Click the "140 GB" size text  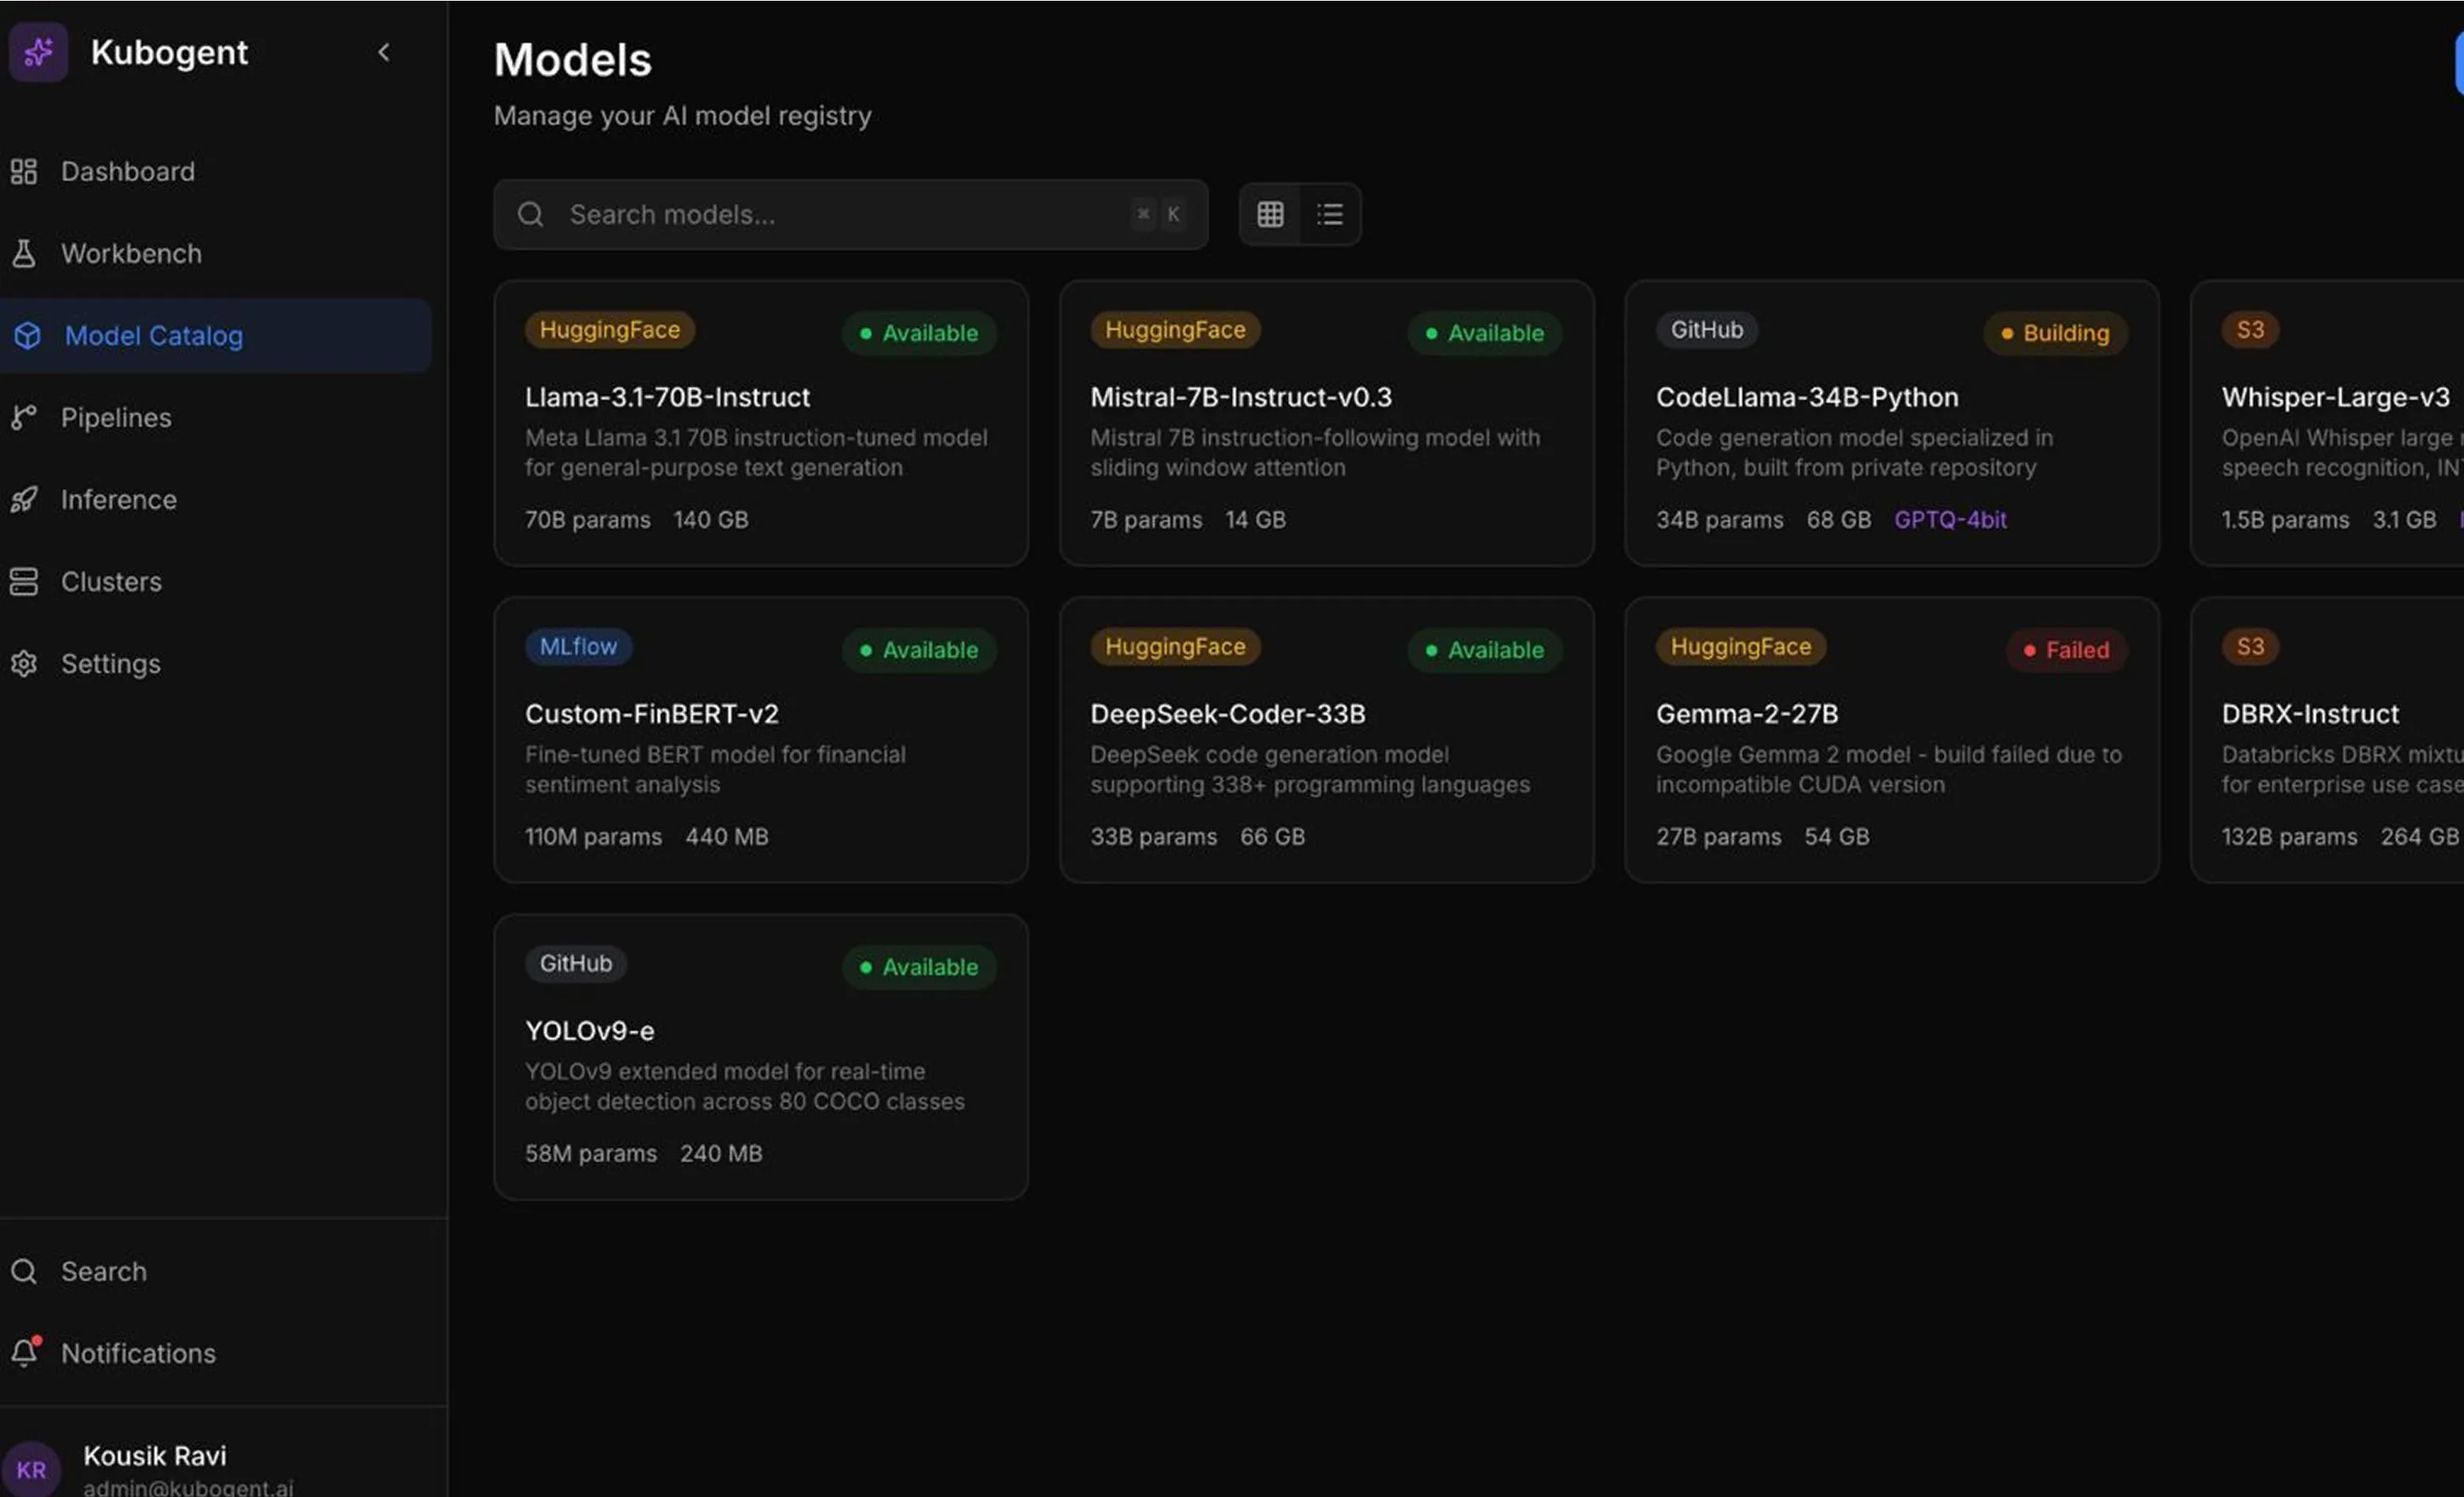tap(711, 520)
